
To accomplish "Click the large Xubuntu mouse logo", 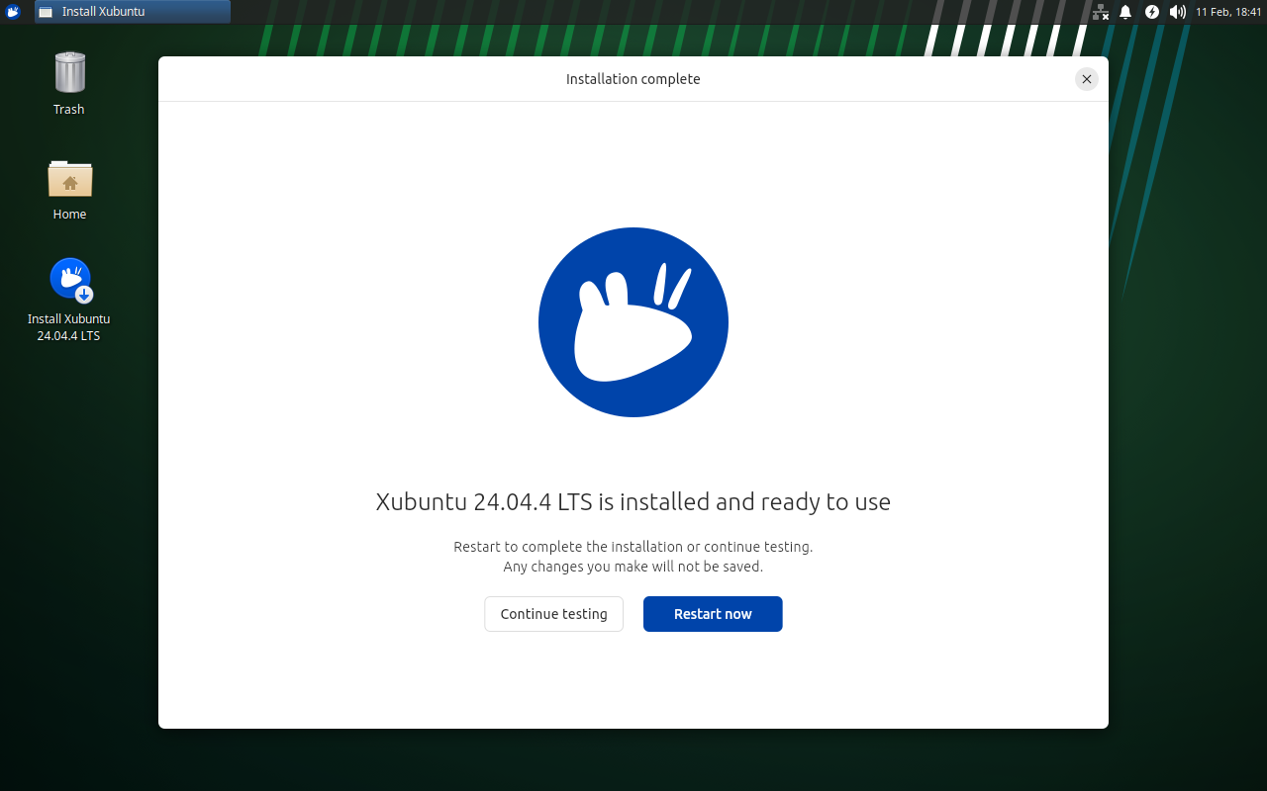I will (633, 322).
